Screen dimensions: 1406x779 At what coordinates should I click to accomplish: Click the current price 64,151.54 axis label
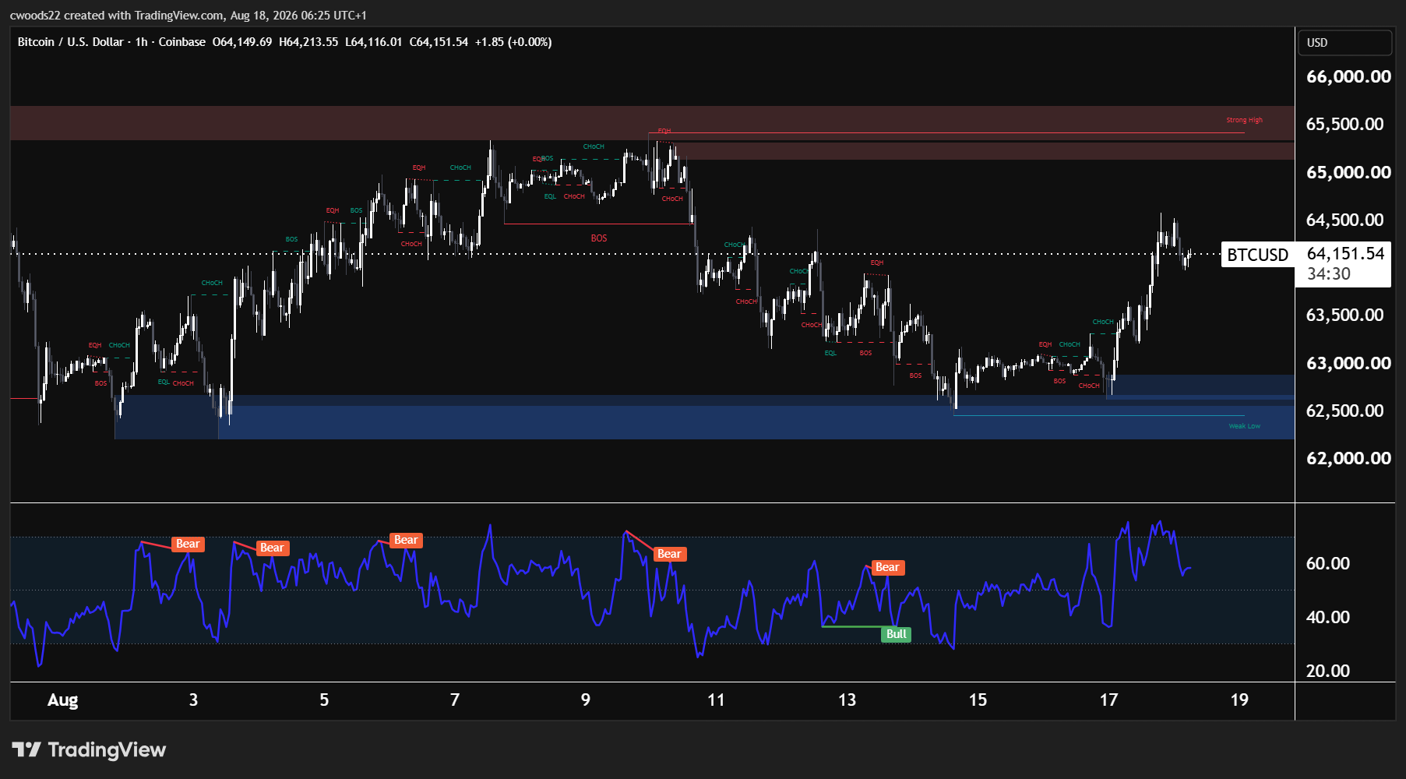point(1345,253)
